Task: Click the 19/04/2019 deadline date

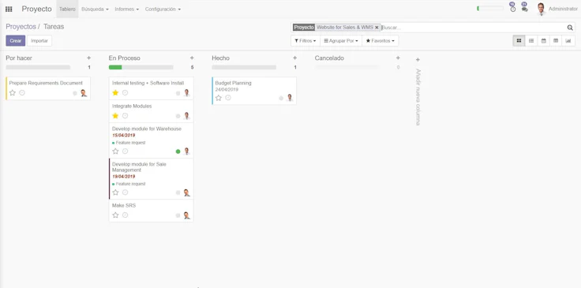Action: (124, 177)
